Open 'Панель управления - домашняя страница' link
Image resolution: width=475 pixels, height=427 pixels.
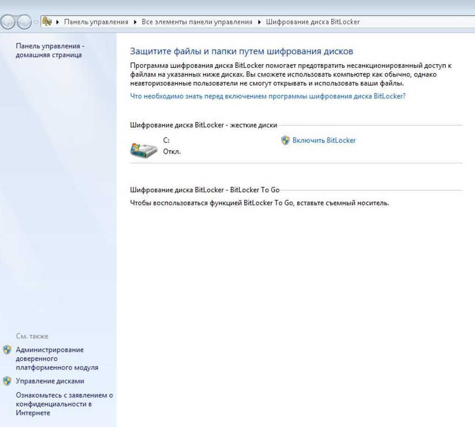50,51
